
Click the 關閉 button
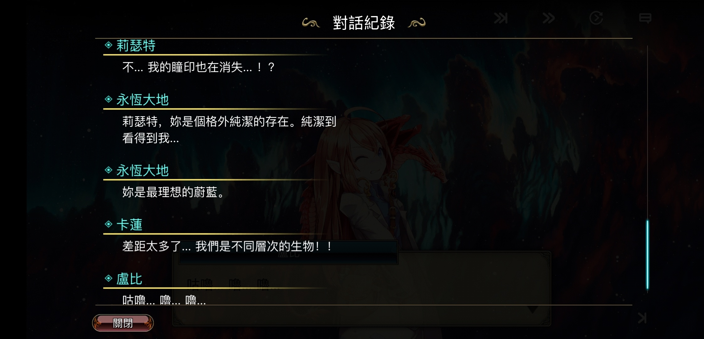pyautogui.click(x=123, y=323)
